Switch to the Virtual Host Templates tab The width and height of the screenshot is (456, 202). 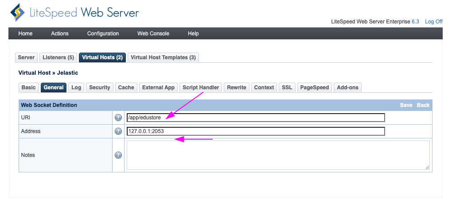[163, 57]
